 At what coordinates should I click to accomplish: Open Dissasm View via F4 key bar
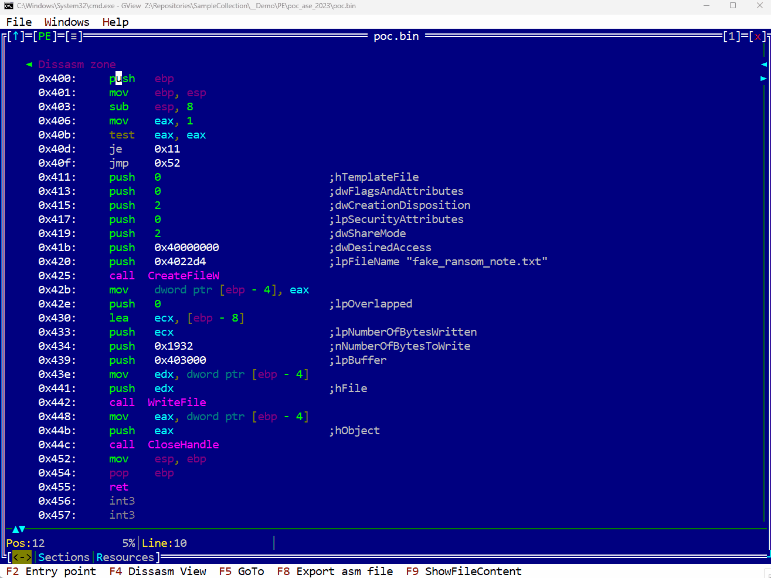pyautogui.click(x=158, y=572)
